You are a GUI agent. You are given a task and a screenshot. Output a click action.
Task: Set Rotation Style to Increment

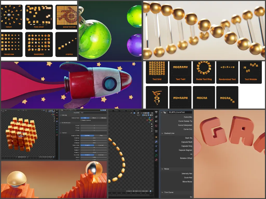point(101,145)
